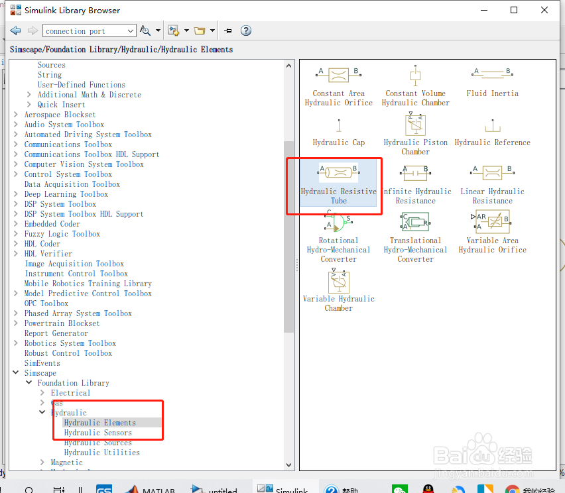Select Robust Control Toolbox library
This screenshot has width=565, height=493.
tap(68, 353)
